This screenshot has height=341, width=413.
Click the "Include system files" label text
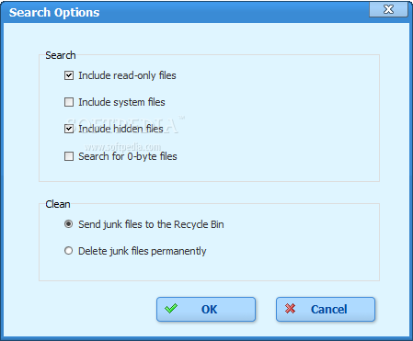(121, 102)
